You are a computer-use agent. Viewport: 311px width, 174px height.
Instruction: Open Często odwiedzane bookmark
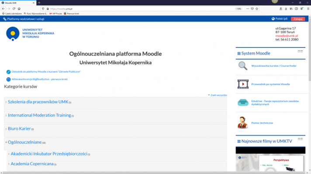(x=12, y=13)
